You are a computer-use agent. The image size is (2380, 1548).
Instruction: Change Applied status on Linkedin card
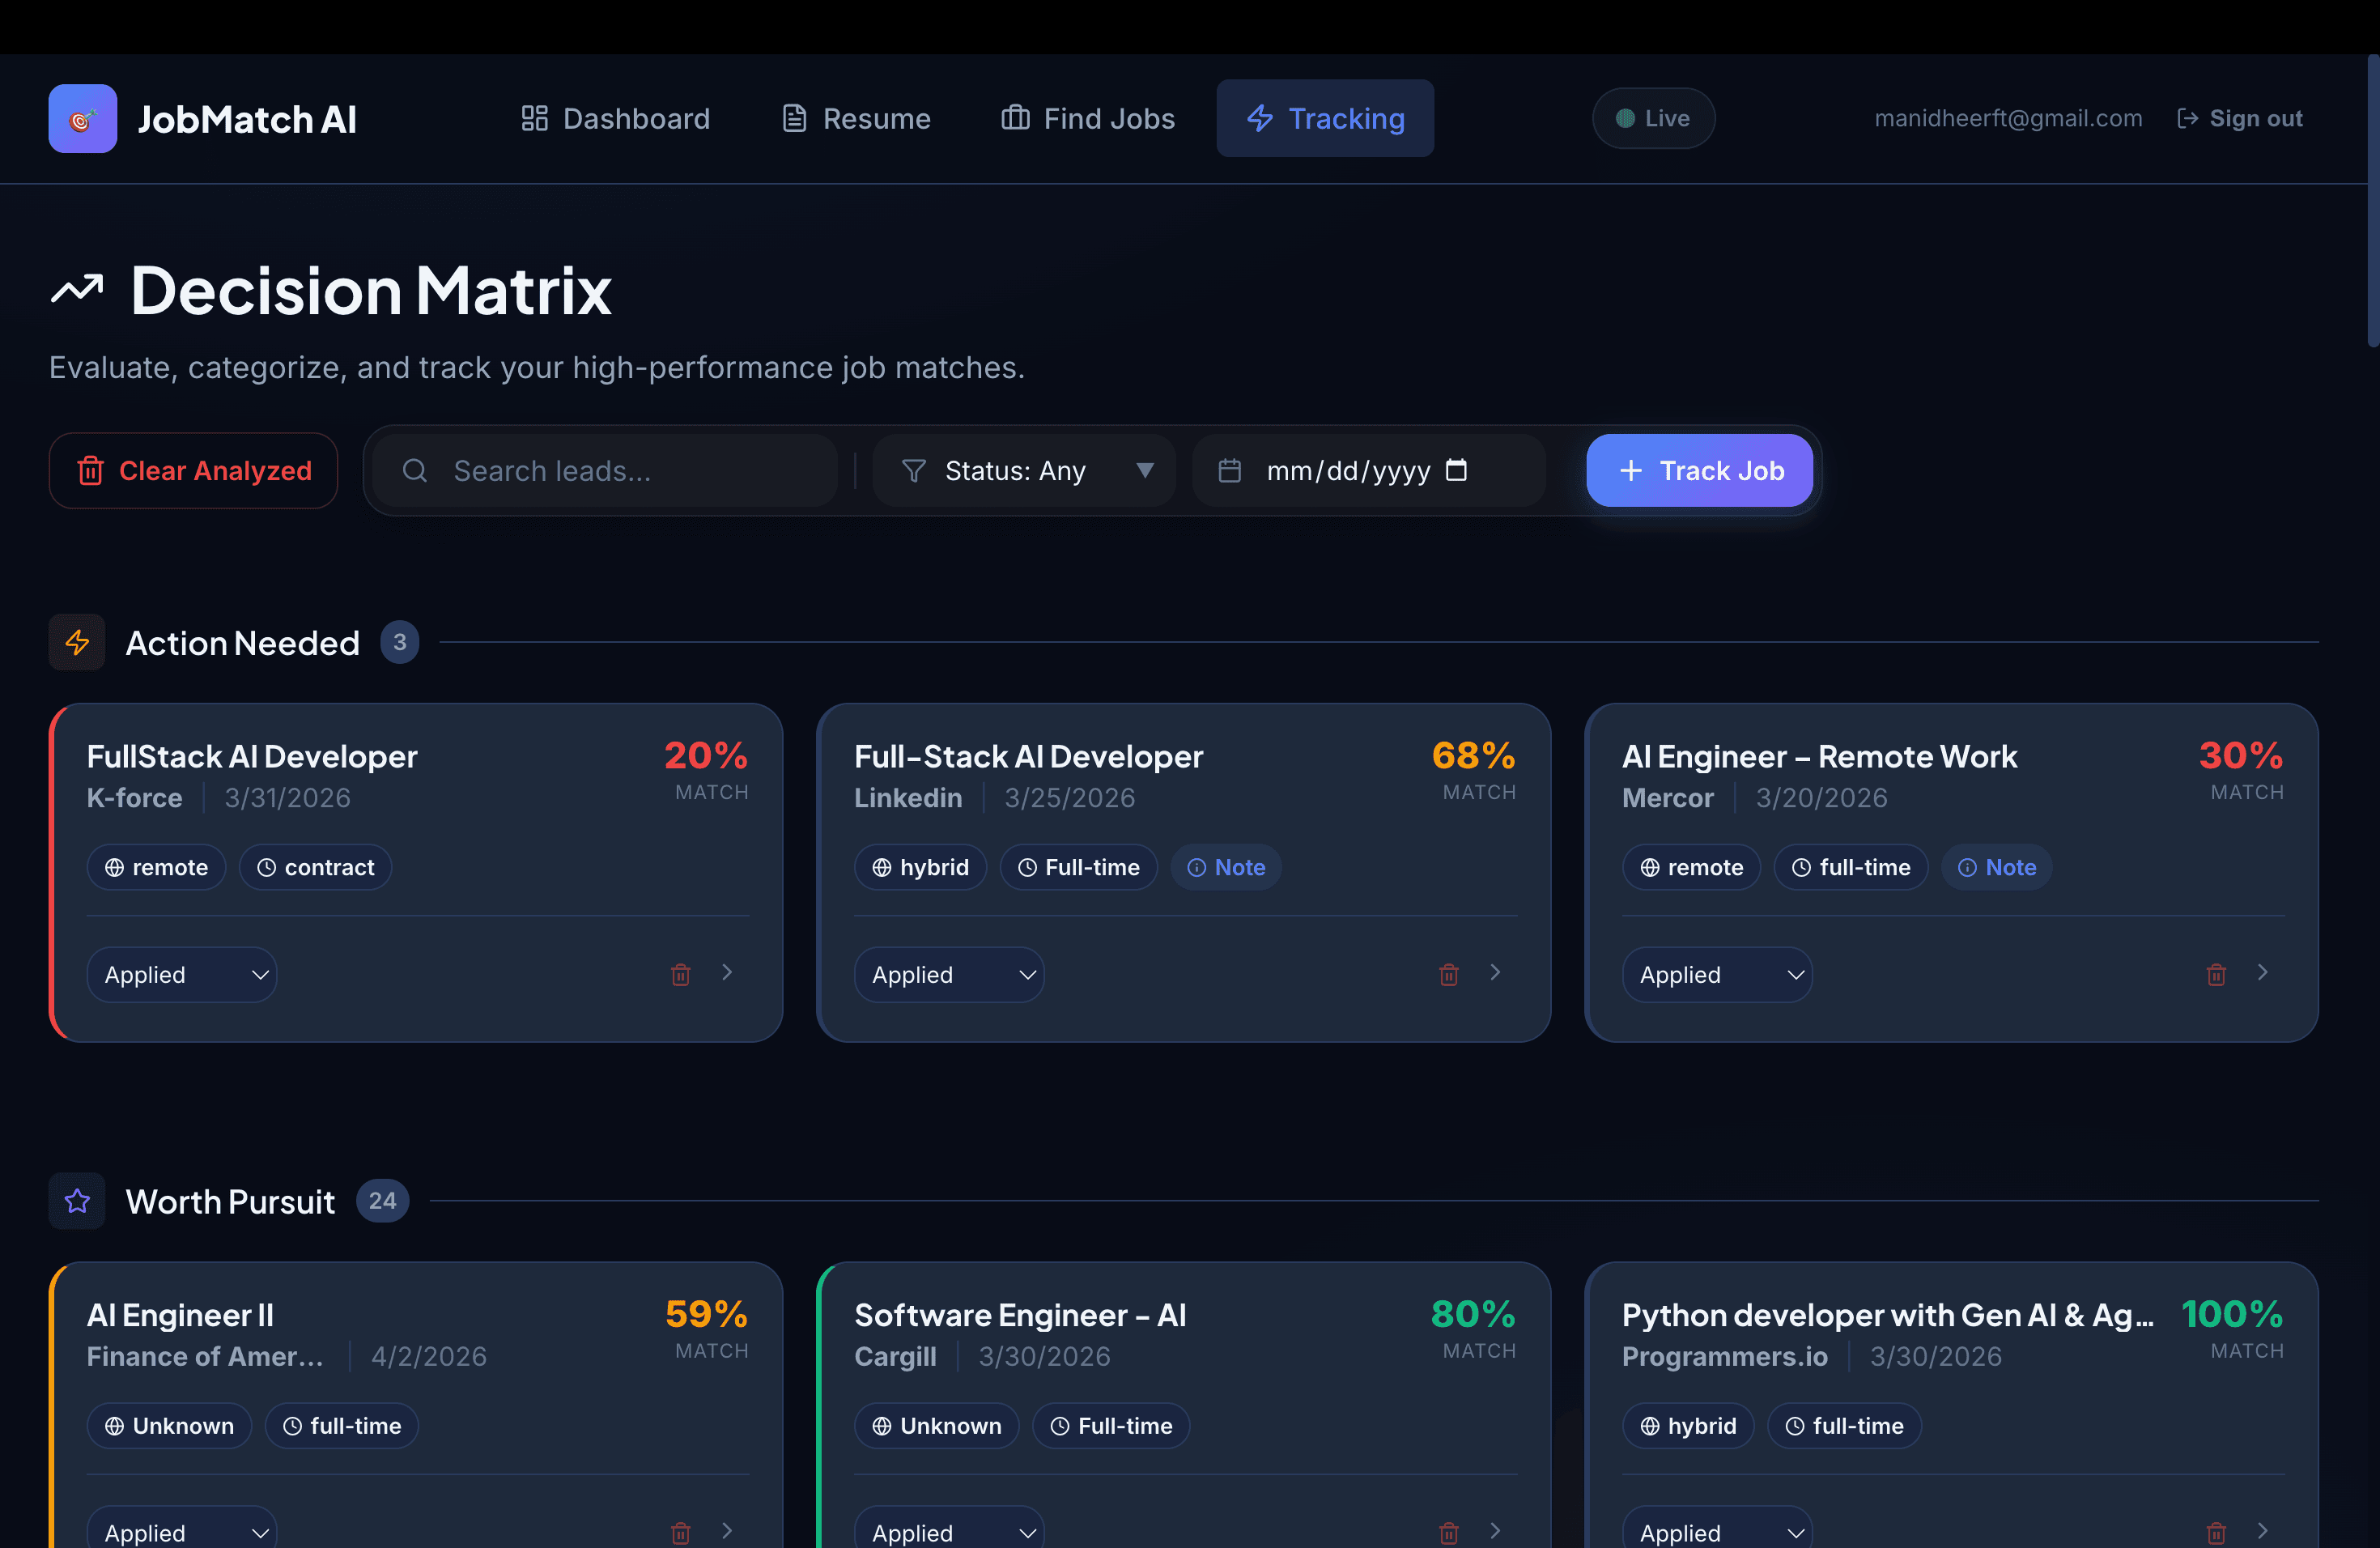[949, 975]
